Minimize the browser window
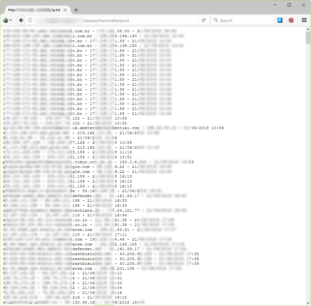The width and height of the screenshot is (311, 306). pyautogui.click(x=275, y=5)
